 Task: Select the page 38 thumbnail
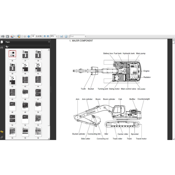(x=38, y=54)
